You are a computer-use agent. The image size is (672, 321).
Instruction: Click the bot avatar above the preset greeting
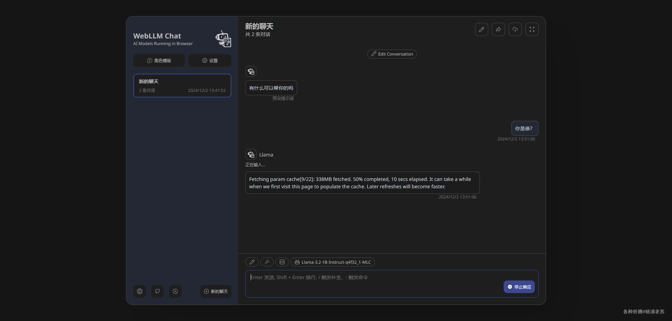point(251,71)
